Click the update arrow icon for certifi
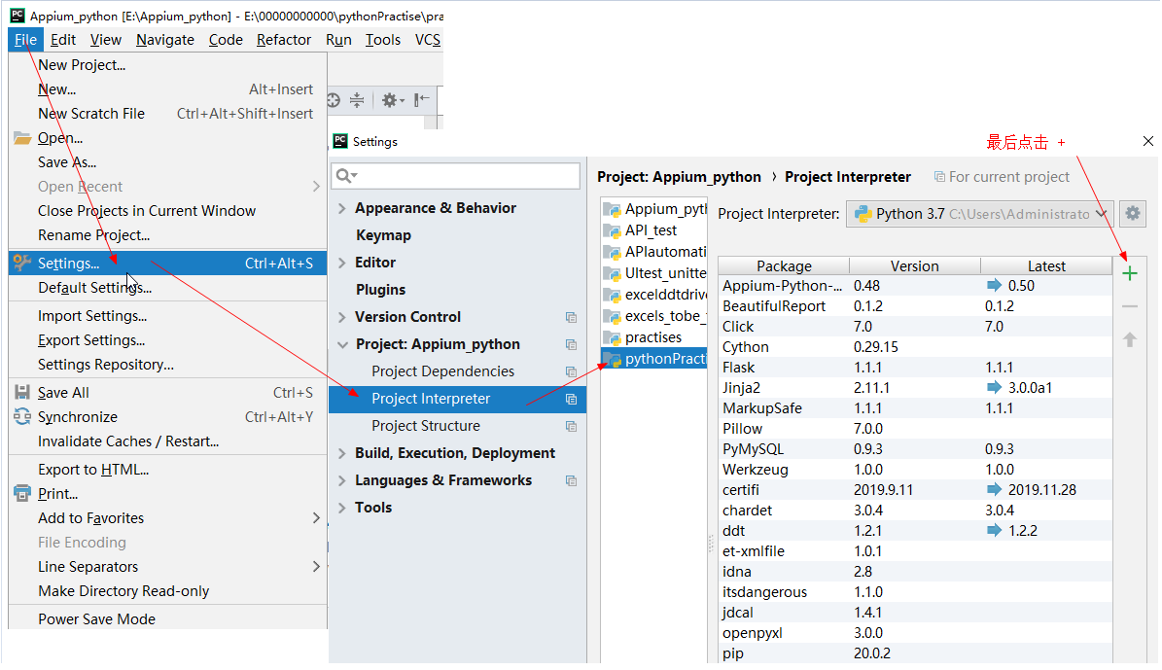This screenshot has width=1162, height=670. pos(994,489)
